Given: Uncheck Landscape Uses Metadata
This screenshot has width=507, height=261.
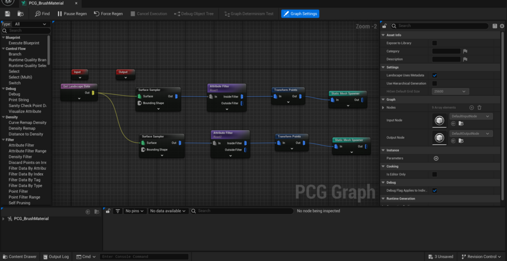Looking at the screenshot, I should 434,76.
